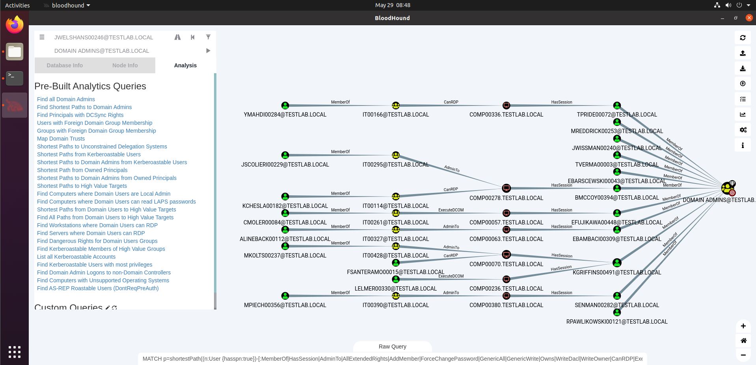Viewport: 756px width, 365px height.
Task: Click the About info icon
Action: coord(743,145)
